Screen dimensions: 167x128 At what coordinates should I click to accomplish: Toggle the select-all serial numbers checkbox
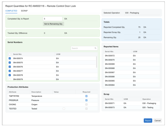coord(10,54)
